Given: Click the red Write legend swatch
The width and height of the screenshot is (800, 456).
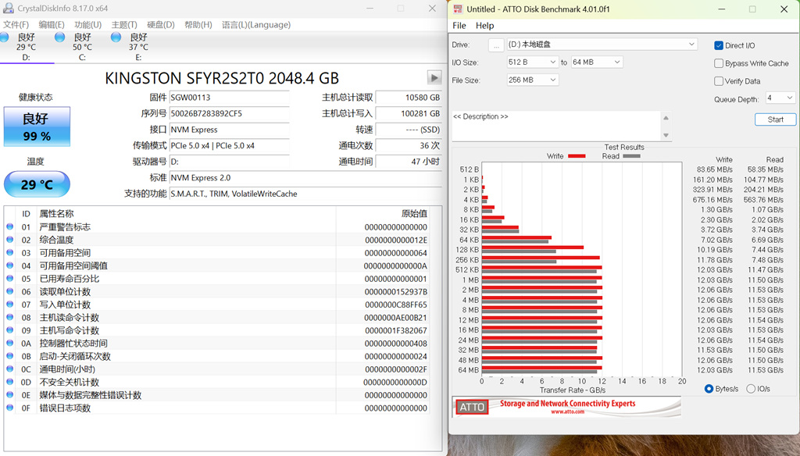Looking at the screenshot, I should pyautogui.click(x=577, y=156).
